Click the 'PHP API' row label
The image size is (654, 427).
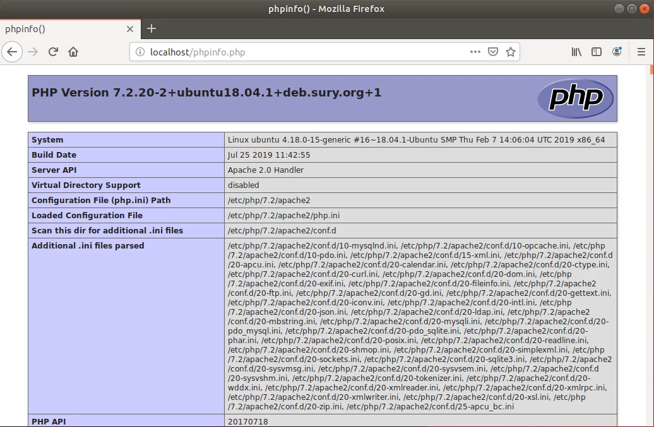(x=49, y=421)
